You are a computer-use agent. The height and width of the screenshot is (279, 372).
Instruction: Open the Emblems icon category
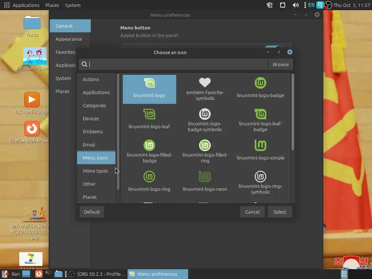coord(96,132)
